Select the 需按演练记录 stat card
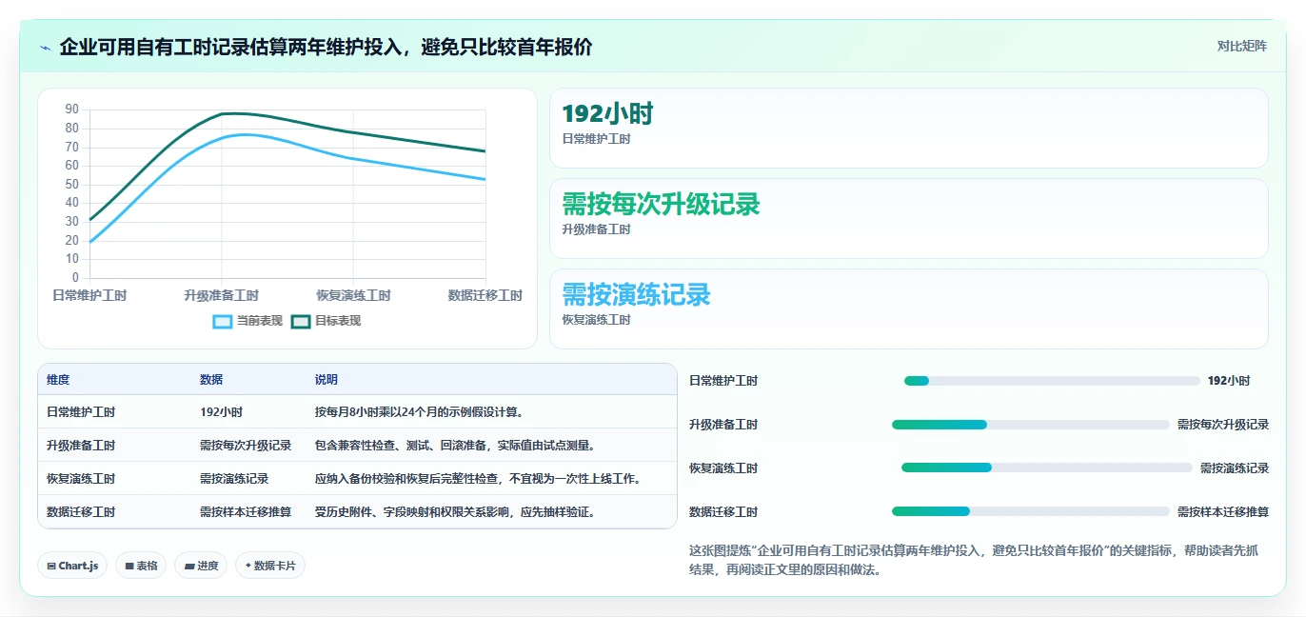This screenshot has width=1306, height=617. pyautogui.click(x=909, y=309)
